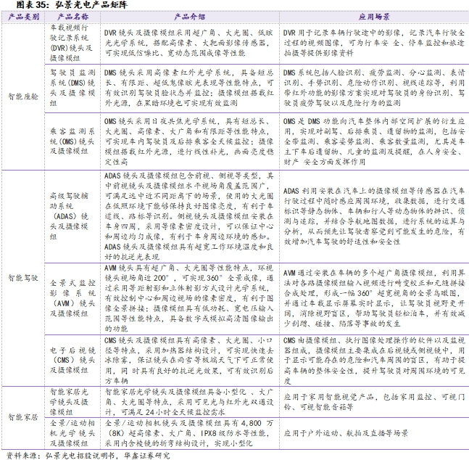Screen dimensions: 469x460
Task: Click the AVM通过安装在车辆的多个 application cell
Action: 374,298
